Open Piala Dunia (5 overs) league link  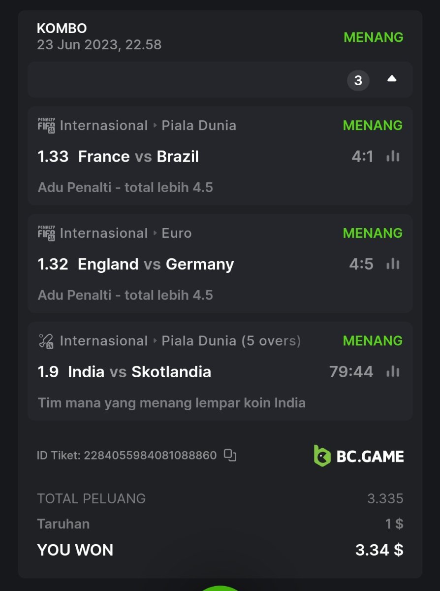(231, 341)
